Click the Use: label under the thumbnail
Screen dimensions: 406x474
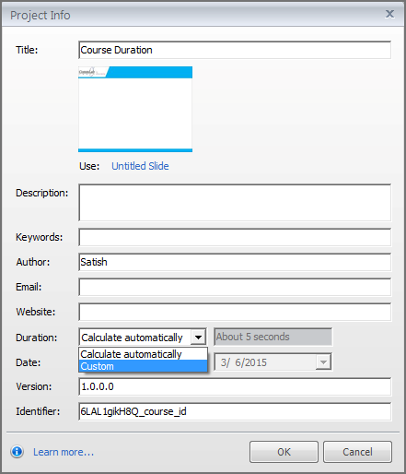89,166
